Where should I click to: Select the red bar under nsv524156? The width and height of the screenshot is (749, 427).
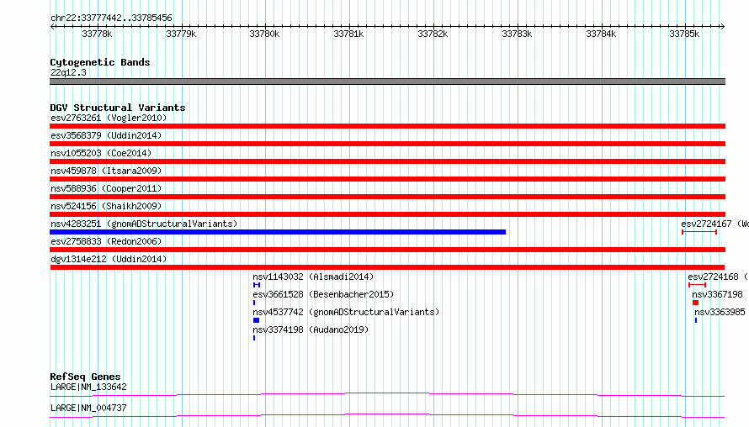pyautogui.click(x=387, y=214)
